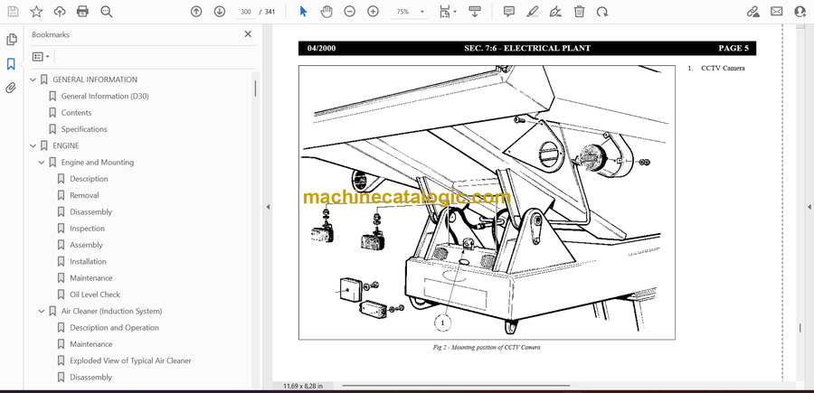814x393 pixels.
Task: Upload file to cloud icon
Action: coord(60,12)
